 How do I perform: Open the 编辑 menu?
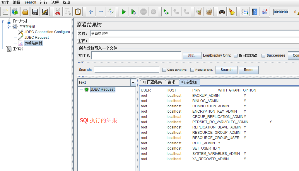[16, 2]
